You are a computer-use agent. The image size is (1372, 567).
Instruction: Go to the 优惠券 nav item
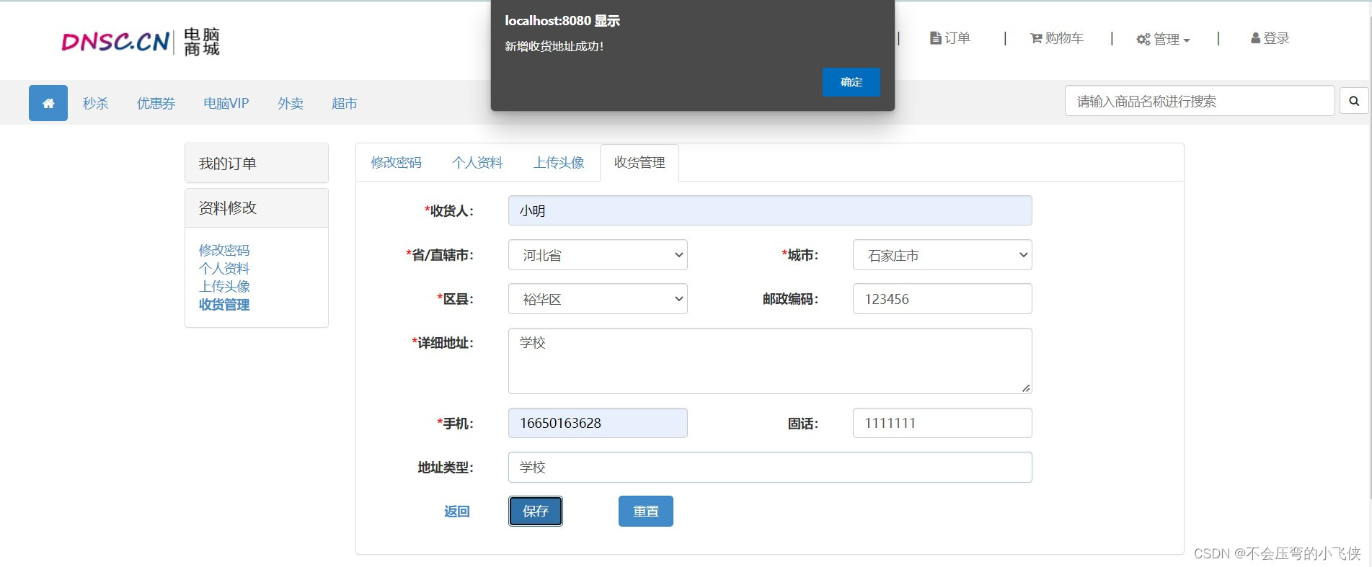[156, 103]
